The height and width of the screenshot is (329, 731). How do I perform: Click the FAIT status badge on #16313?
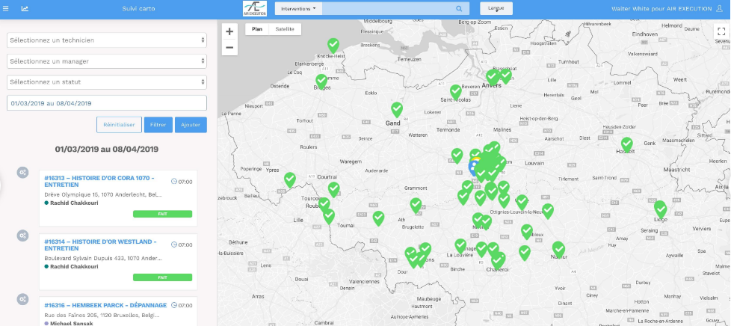[162, 214]
